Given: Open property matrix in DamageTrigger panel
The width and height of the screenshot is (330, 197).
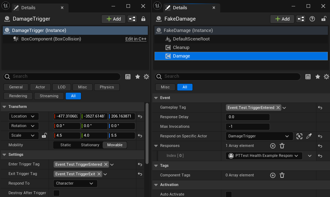Looking at the screenshot, I should [x=128, y=77].
